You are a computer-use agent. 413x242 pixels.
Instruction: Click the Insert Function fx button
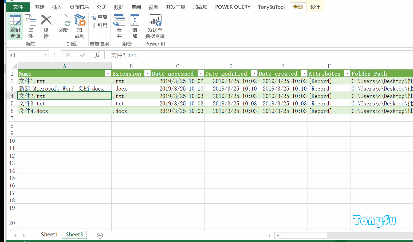(96, 55)
